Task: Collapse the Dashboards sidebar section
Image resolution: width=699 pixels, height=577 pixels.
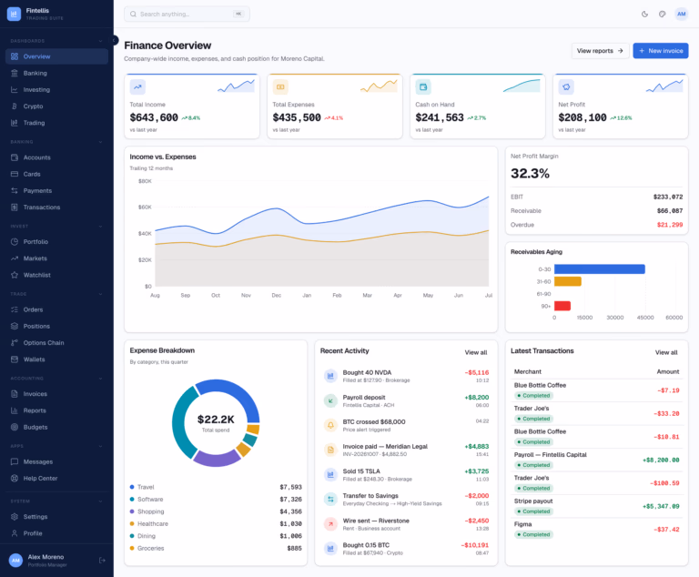Action: pyautogui.click(x=100, y=41)
